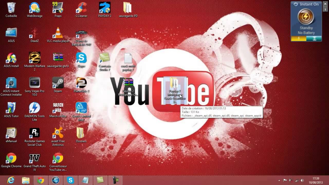Switch to Skype in the taskbar
Image resolution: width=329 pixels, height=185 pixels.
70,180
